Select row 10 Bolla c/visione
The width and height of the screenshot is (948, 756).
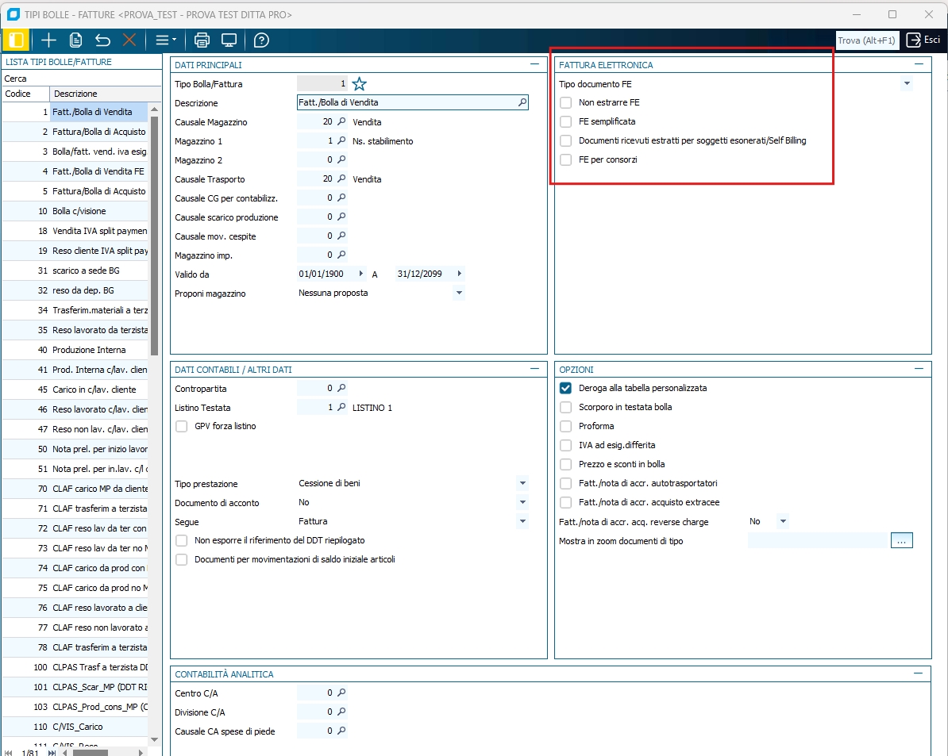(x=75, y=211)
